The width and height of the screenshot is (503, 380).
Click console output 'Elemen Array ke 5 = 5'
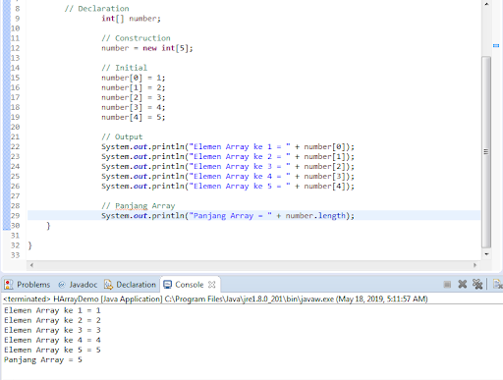[x=52, y=350]
